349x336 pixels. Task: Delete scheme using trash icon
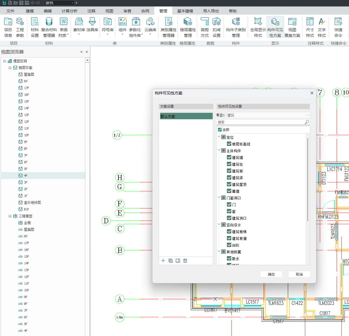185,261
